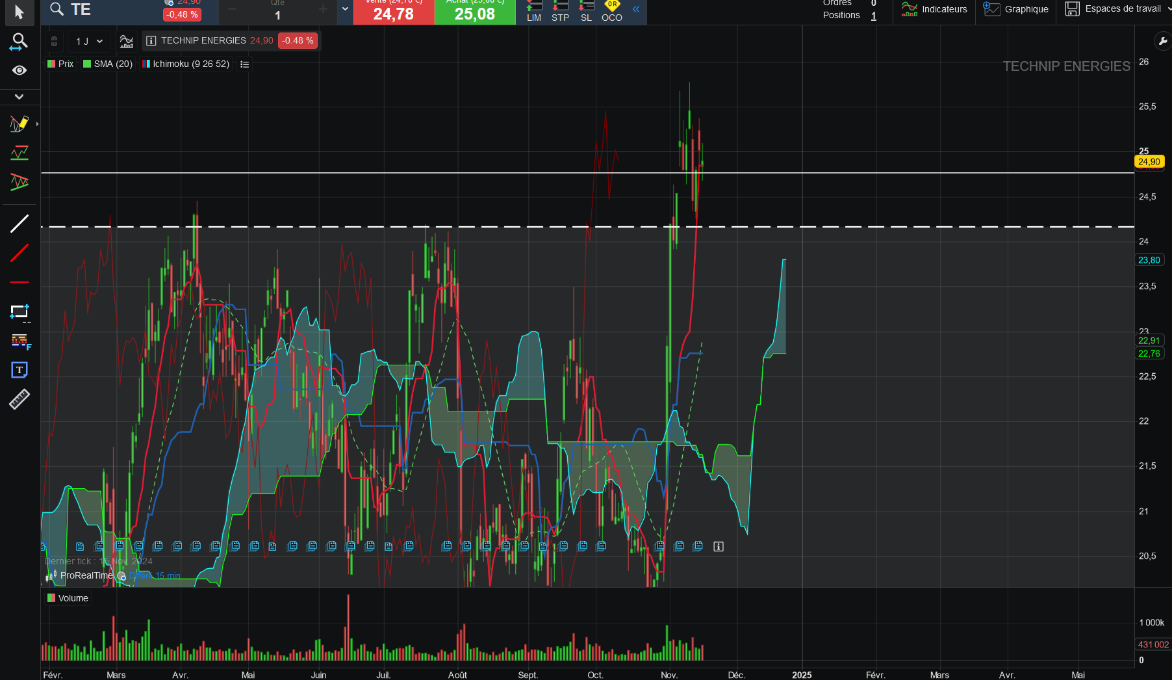Click the Ichimoku indicator color swatch

click(146, 64)
